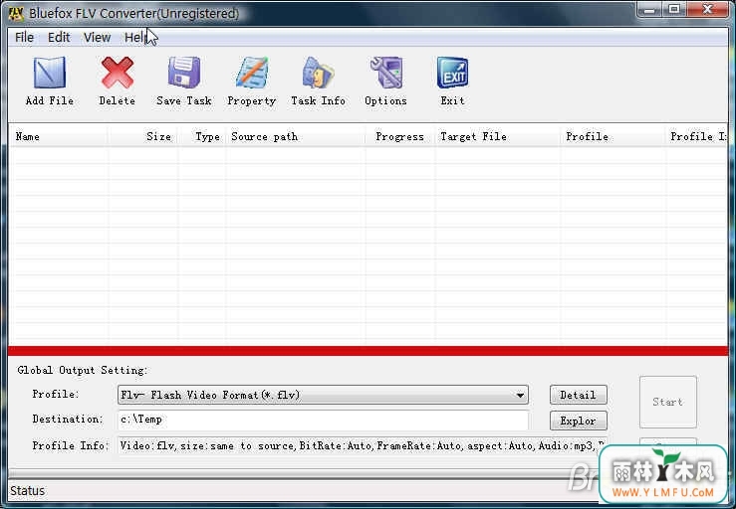Open the File menu
The image size is (736, 509).
[x=25, y=38]
